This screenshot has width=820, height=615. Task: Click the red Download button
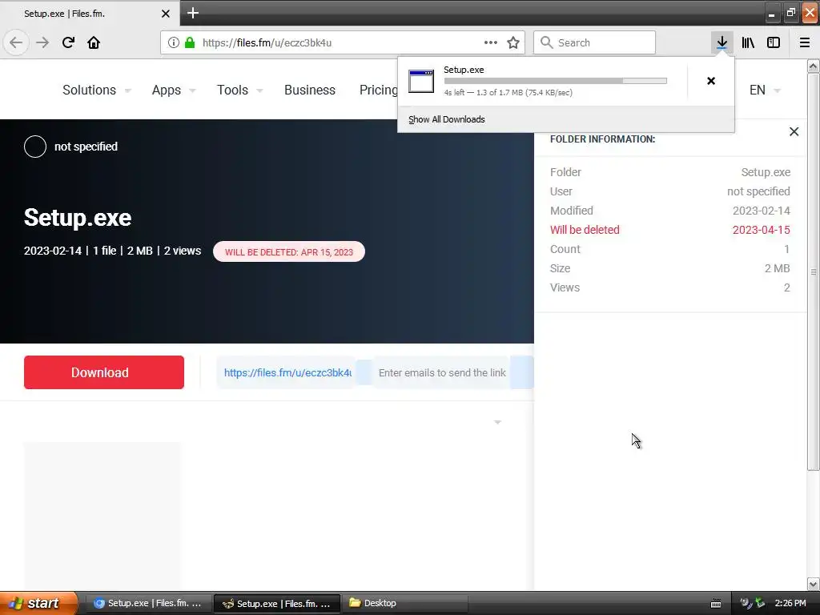pos(104,372)
